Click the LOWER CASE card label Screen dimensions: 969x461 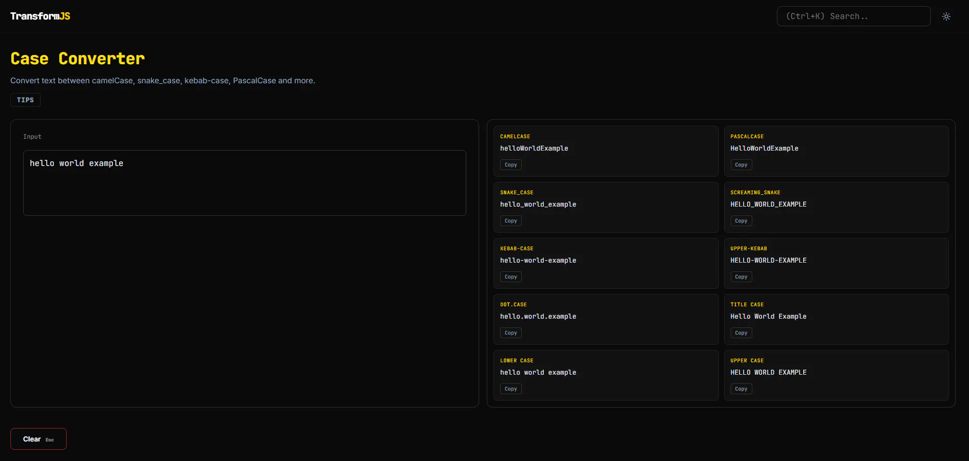coord(517,361)
